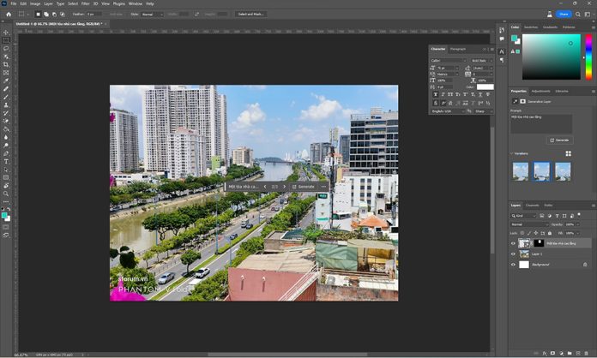Toggle visibility of Layer 1
Screen dimensions: 597x358
pos(514,254)
